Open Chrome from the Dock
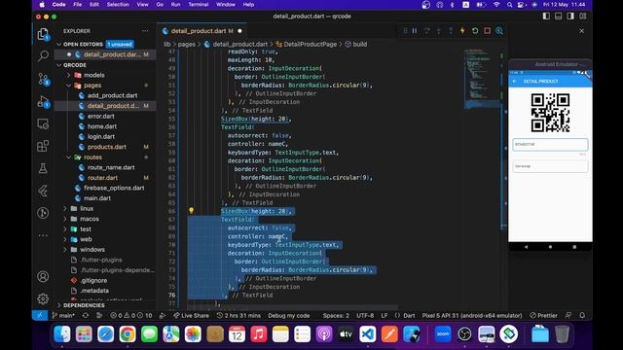 pos(128,334)
